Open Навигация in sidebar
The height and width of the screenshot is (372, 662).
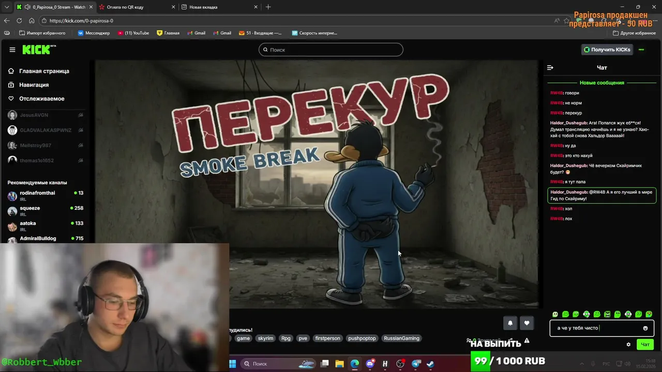coord(34,85)
